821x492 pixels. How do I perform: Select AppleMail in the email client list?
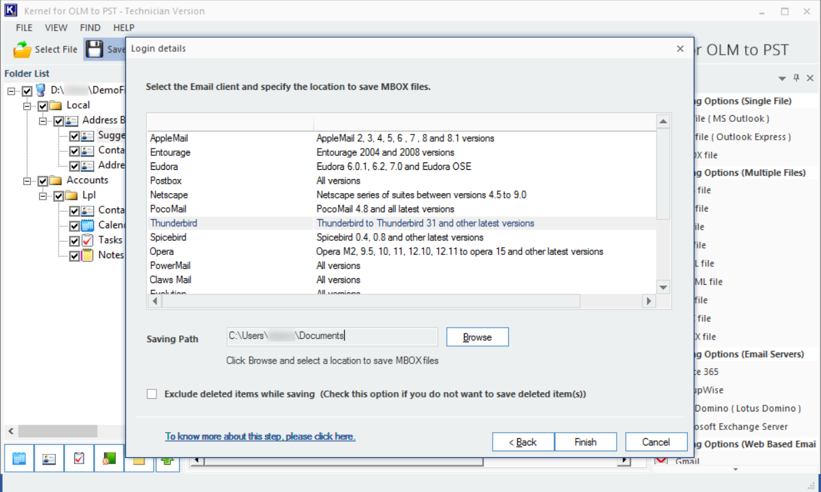click(x=402, y=138)
